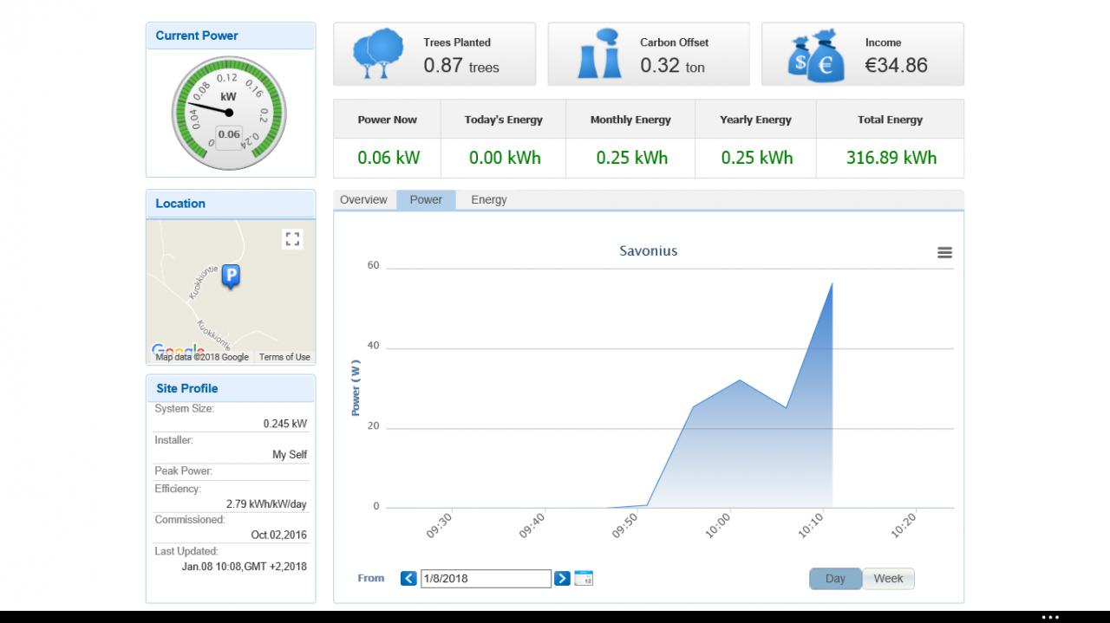Viewport: 1110px width, 623px height.
Task: Click the Income amount €34.86
Action: pos(896,65)
